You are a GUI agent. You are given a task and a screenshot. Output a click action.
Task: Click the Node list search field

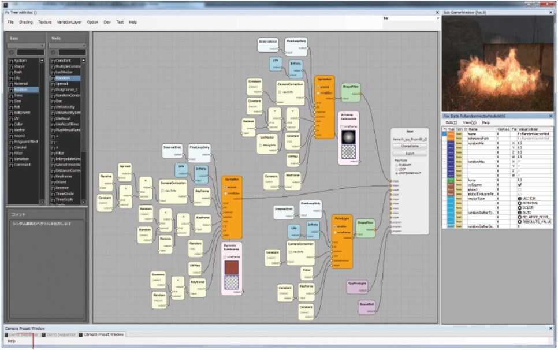[72, 53]
